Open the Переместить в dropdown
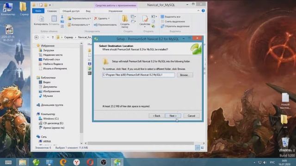The image size is (296, 166). pos(79,18)
